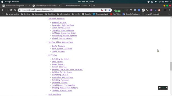172x96 pixels.
Task: Click the purple D-shaped extension icon
Action: tap(151, 10)
